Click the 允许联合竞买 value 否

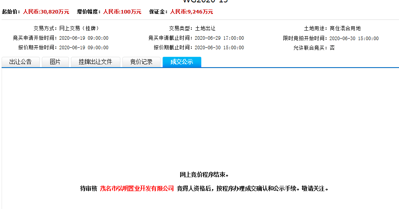coord(332,48)
